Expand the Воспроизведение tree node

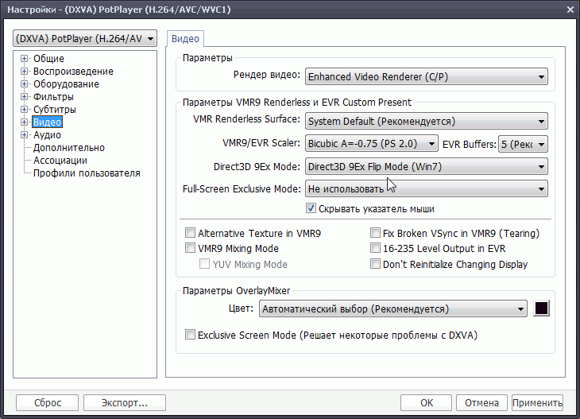tap(25, 72)
